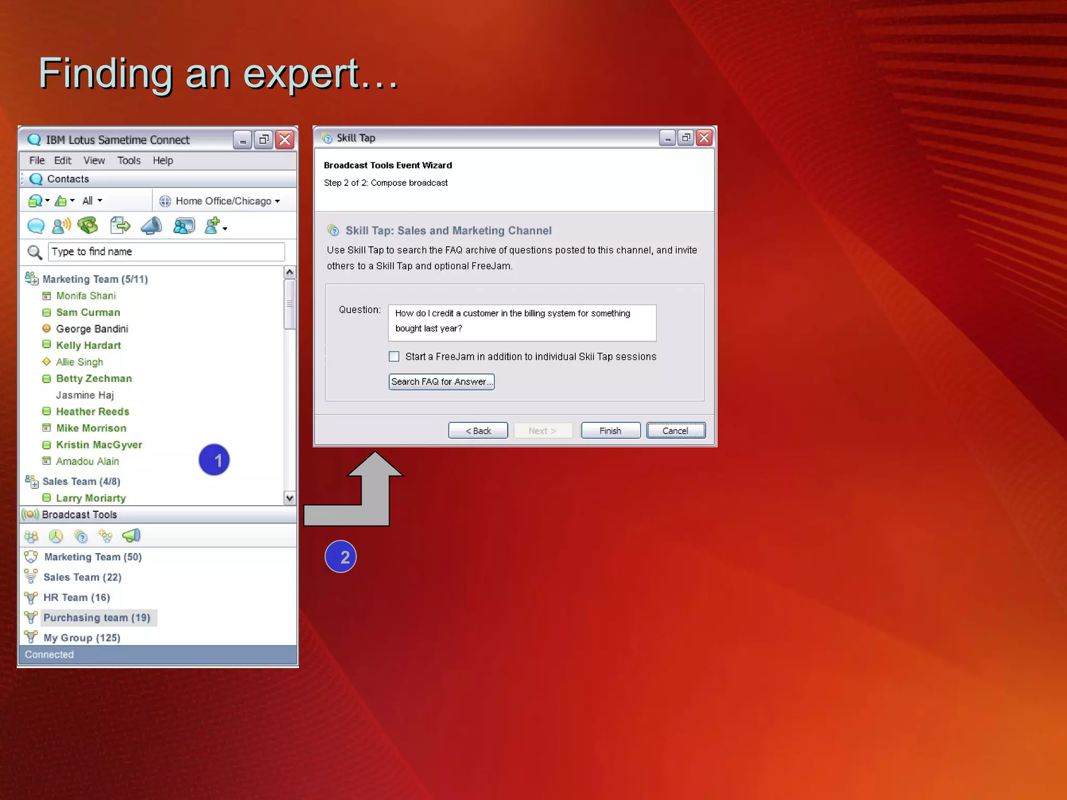The height and width of the screenshot is (800, 1067).
Task: Open the View menu
Action: [94, 160]
